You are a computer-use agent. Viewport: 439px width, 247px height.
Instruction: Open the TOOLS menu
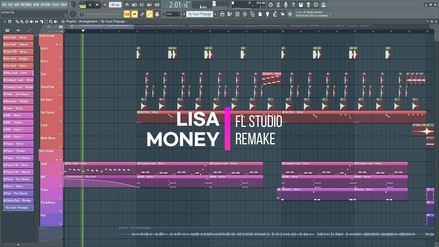[x=56, y=4]
